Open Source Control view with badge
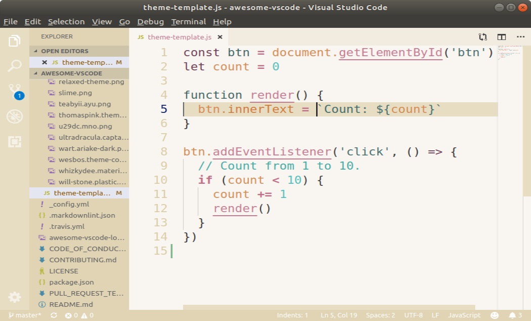 coord(16,92)
